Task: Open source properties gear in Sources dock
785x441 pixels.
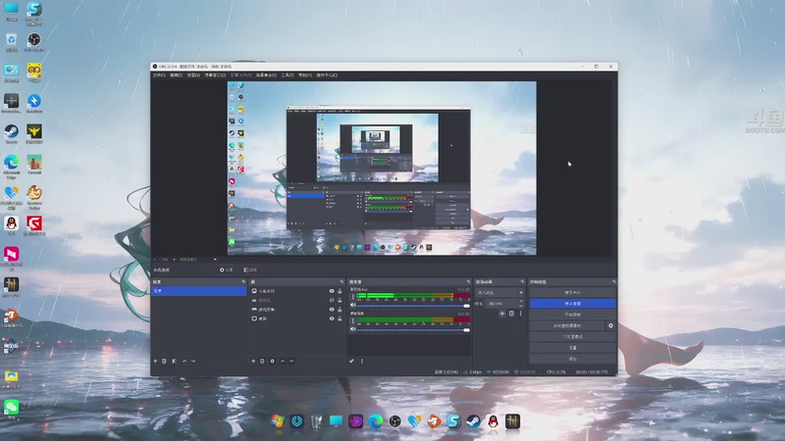Action: click(x=273, y=361)
